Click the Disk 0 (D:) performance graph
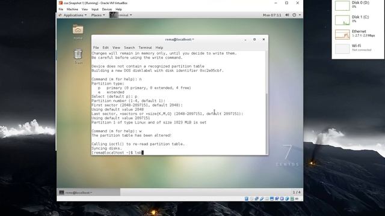The image size is (385, 216). point(342,5)
